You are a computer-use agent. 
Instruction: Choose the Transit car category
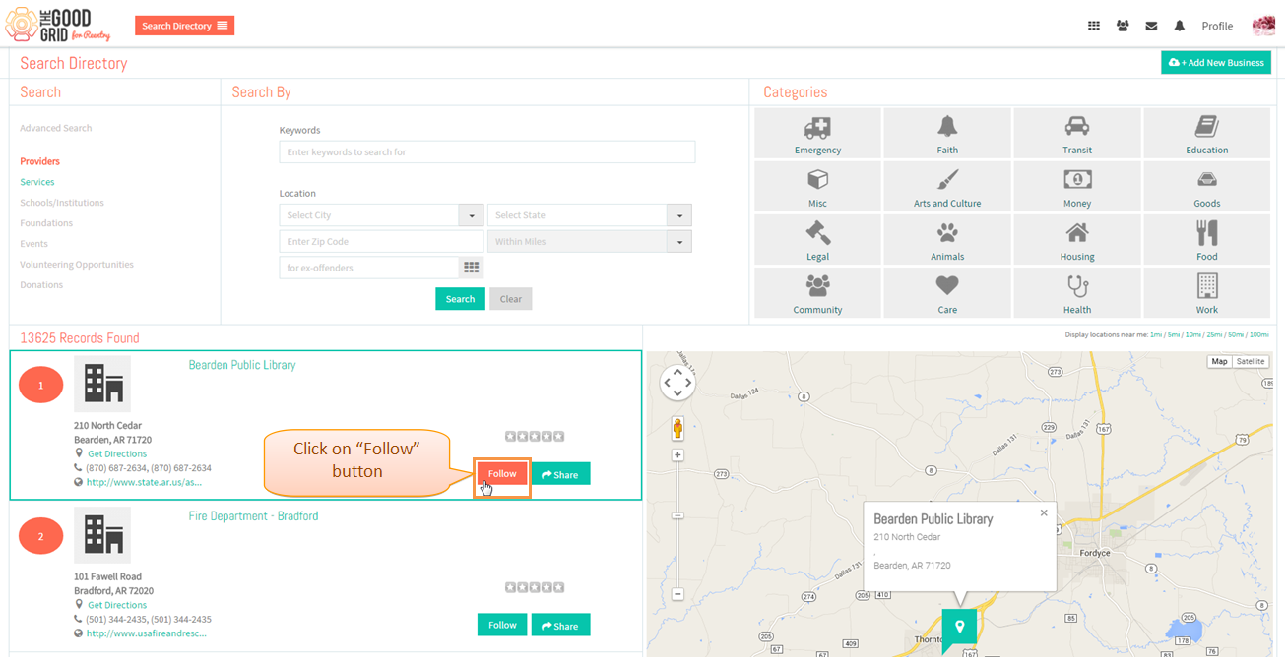coord(1077,133)
